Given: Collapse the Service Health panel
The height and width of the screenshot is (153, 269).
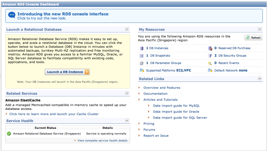Looking at the screenshot, I should click(x=127, y=120).
